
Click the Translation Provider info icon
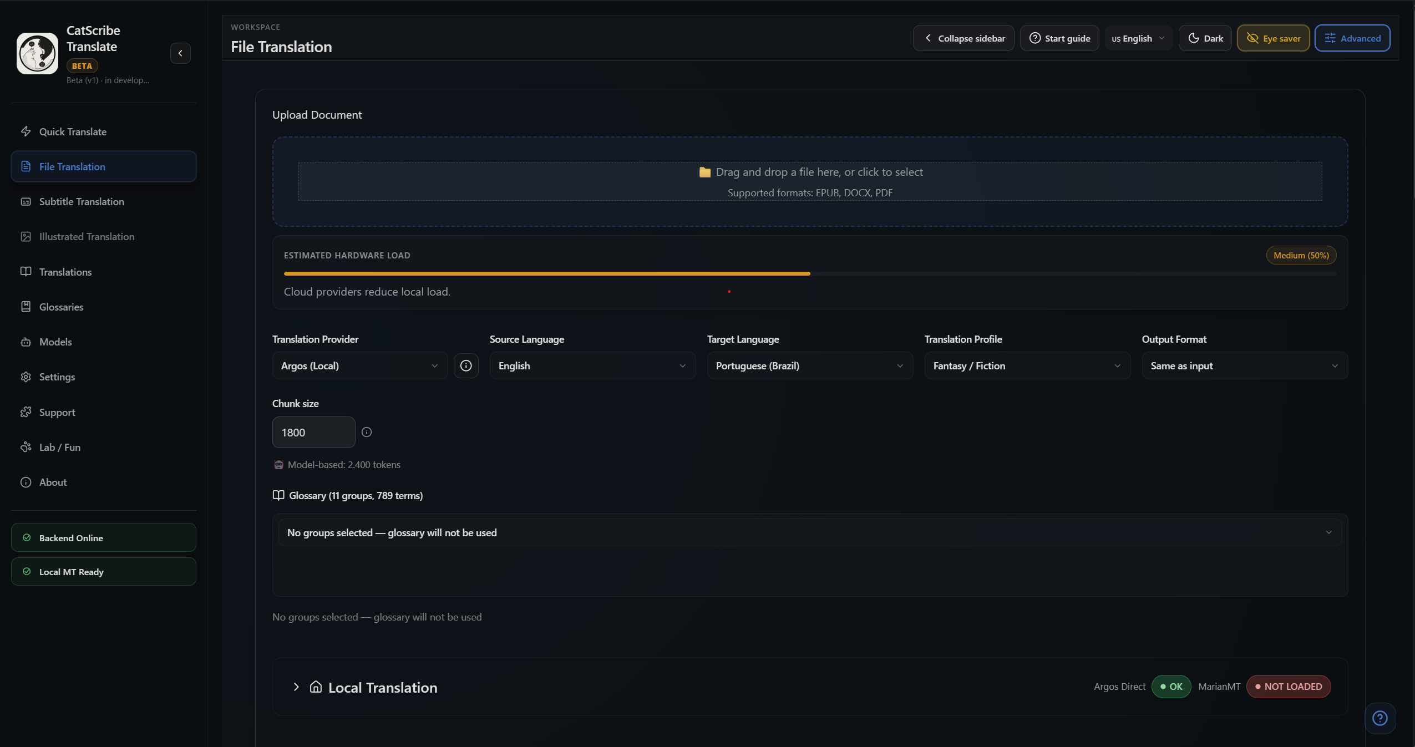pyautogui.click(x=466, y=365)
